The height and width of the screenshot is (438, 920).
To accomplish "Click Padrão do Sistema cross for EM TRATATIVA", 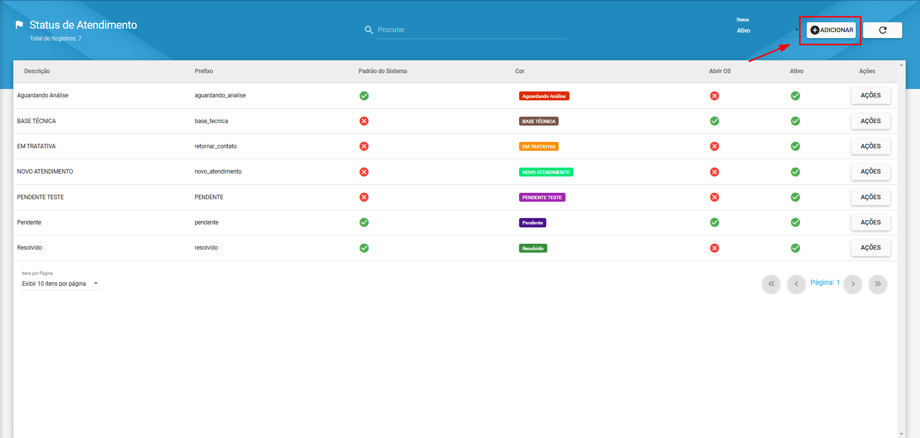I will pos(364,146).
